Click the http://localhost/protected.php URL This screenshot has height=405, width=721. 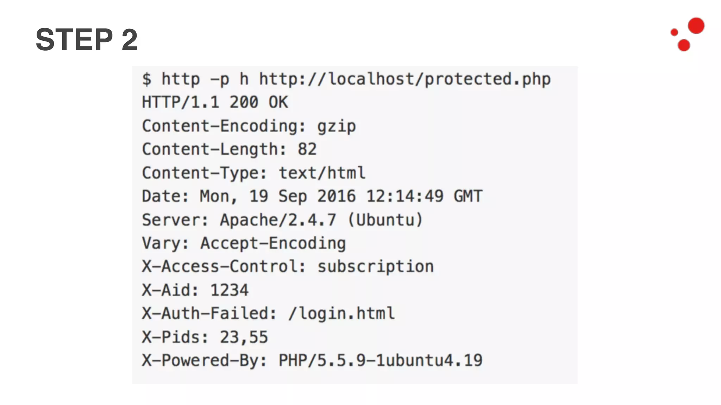405,79
